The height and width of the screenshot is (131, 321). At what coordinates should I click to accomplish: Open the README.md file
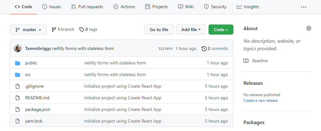[x=37, y=98]
